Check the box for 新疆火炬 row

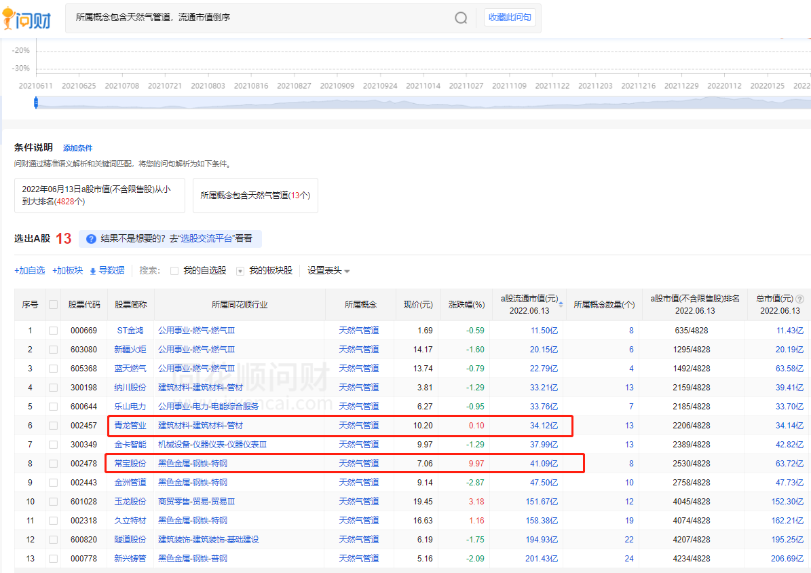[x=53, y=350]
